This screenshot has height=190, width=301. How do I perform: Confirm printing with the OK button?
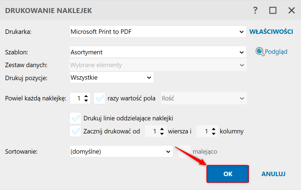pos(228,174)
